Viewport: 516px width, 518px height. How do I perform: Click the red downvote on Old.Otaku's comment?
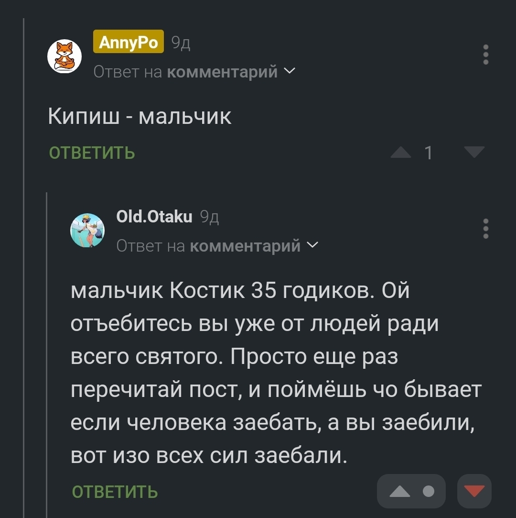[474, 491]
